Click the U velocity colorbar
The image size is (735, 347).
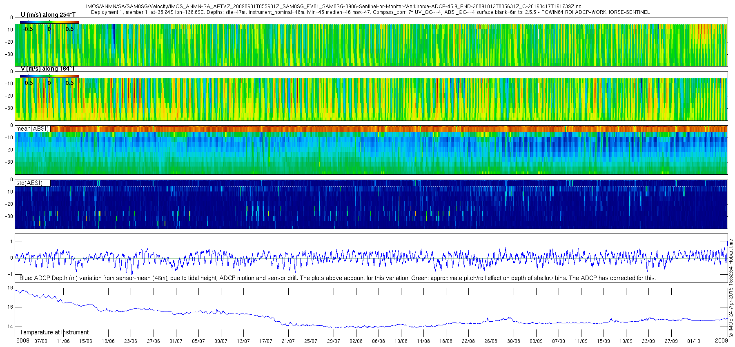coord(49,22)
